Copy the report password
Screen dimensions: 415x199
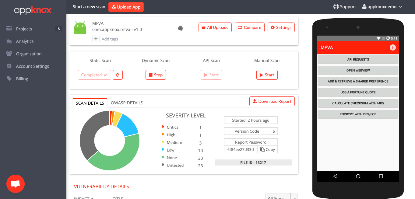coord(267,149)
